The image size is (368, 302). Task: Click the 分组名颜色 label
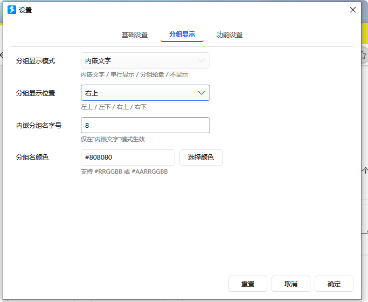[x=32, y=157]
